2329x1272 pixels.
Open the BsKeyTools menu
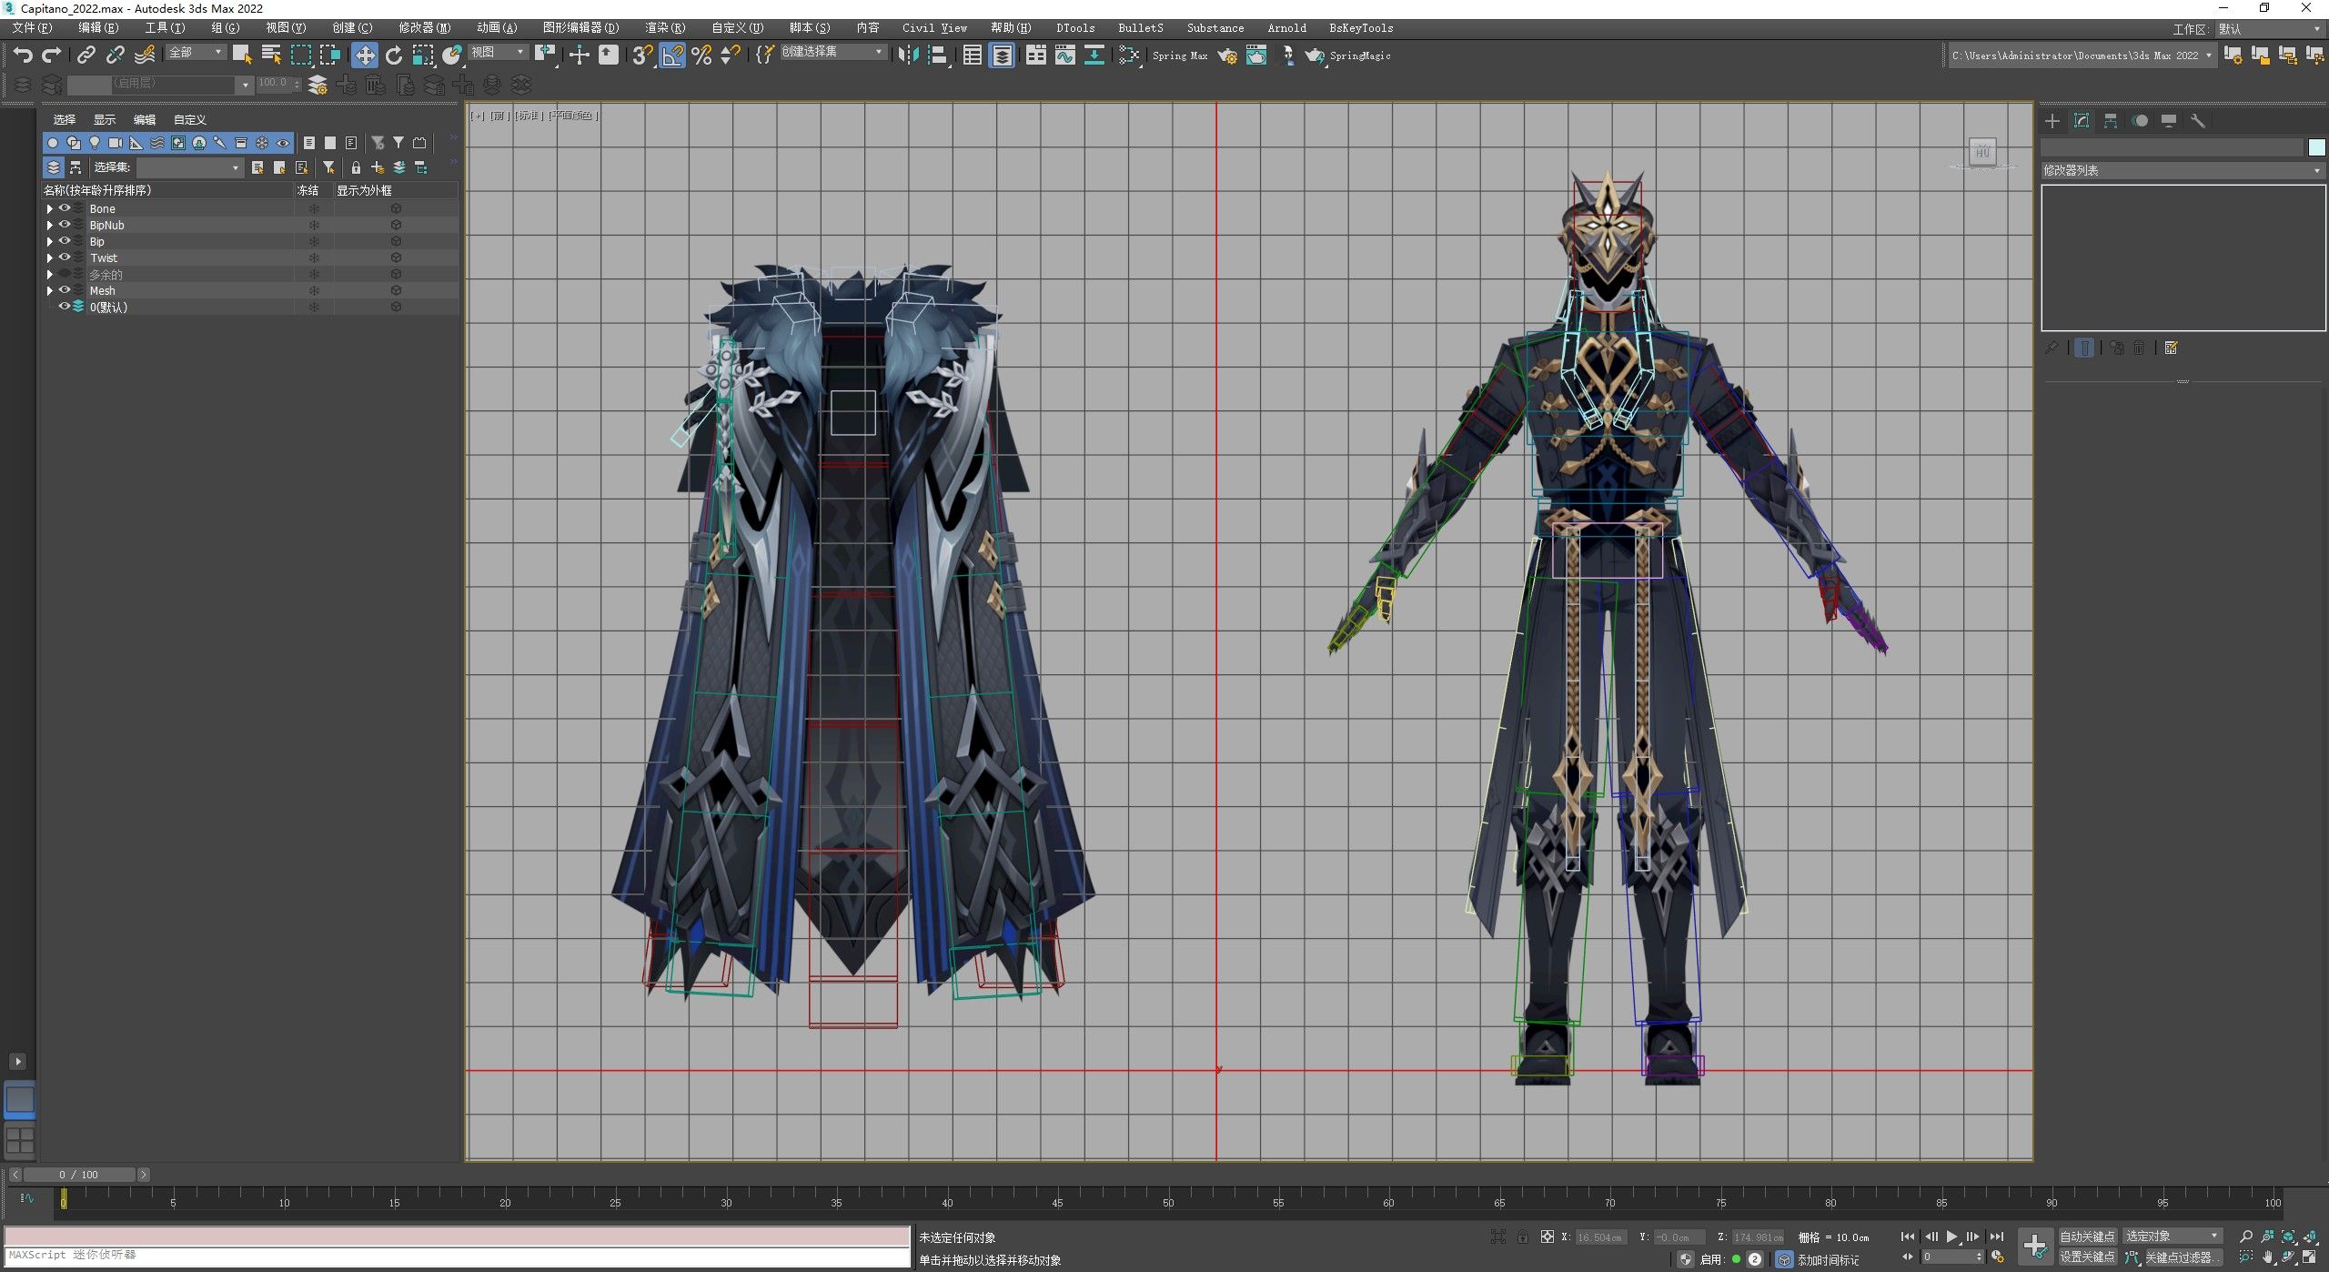pos(1361,28)
